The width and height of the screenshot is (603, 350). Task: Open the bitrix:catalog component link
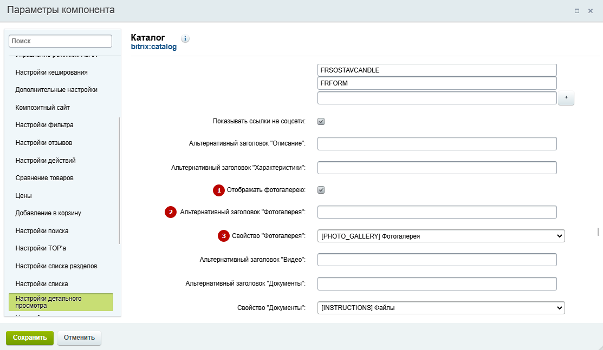click(x=154, y=47)
